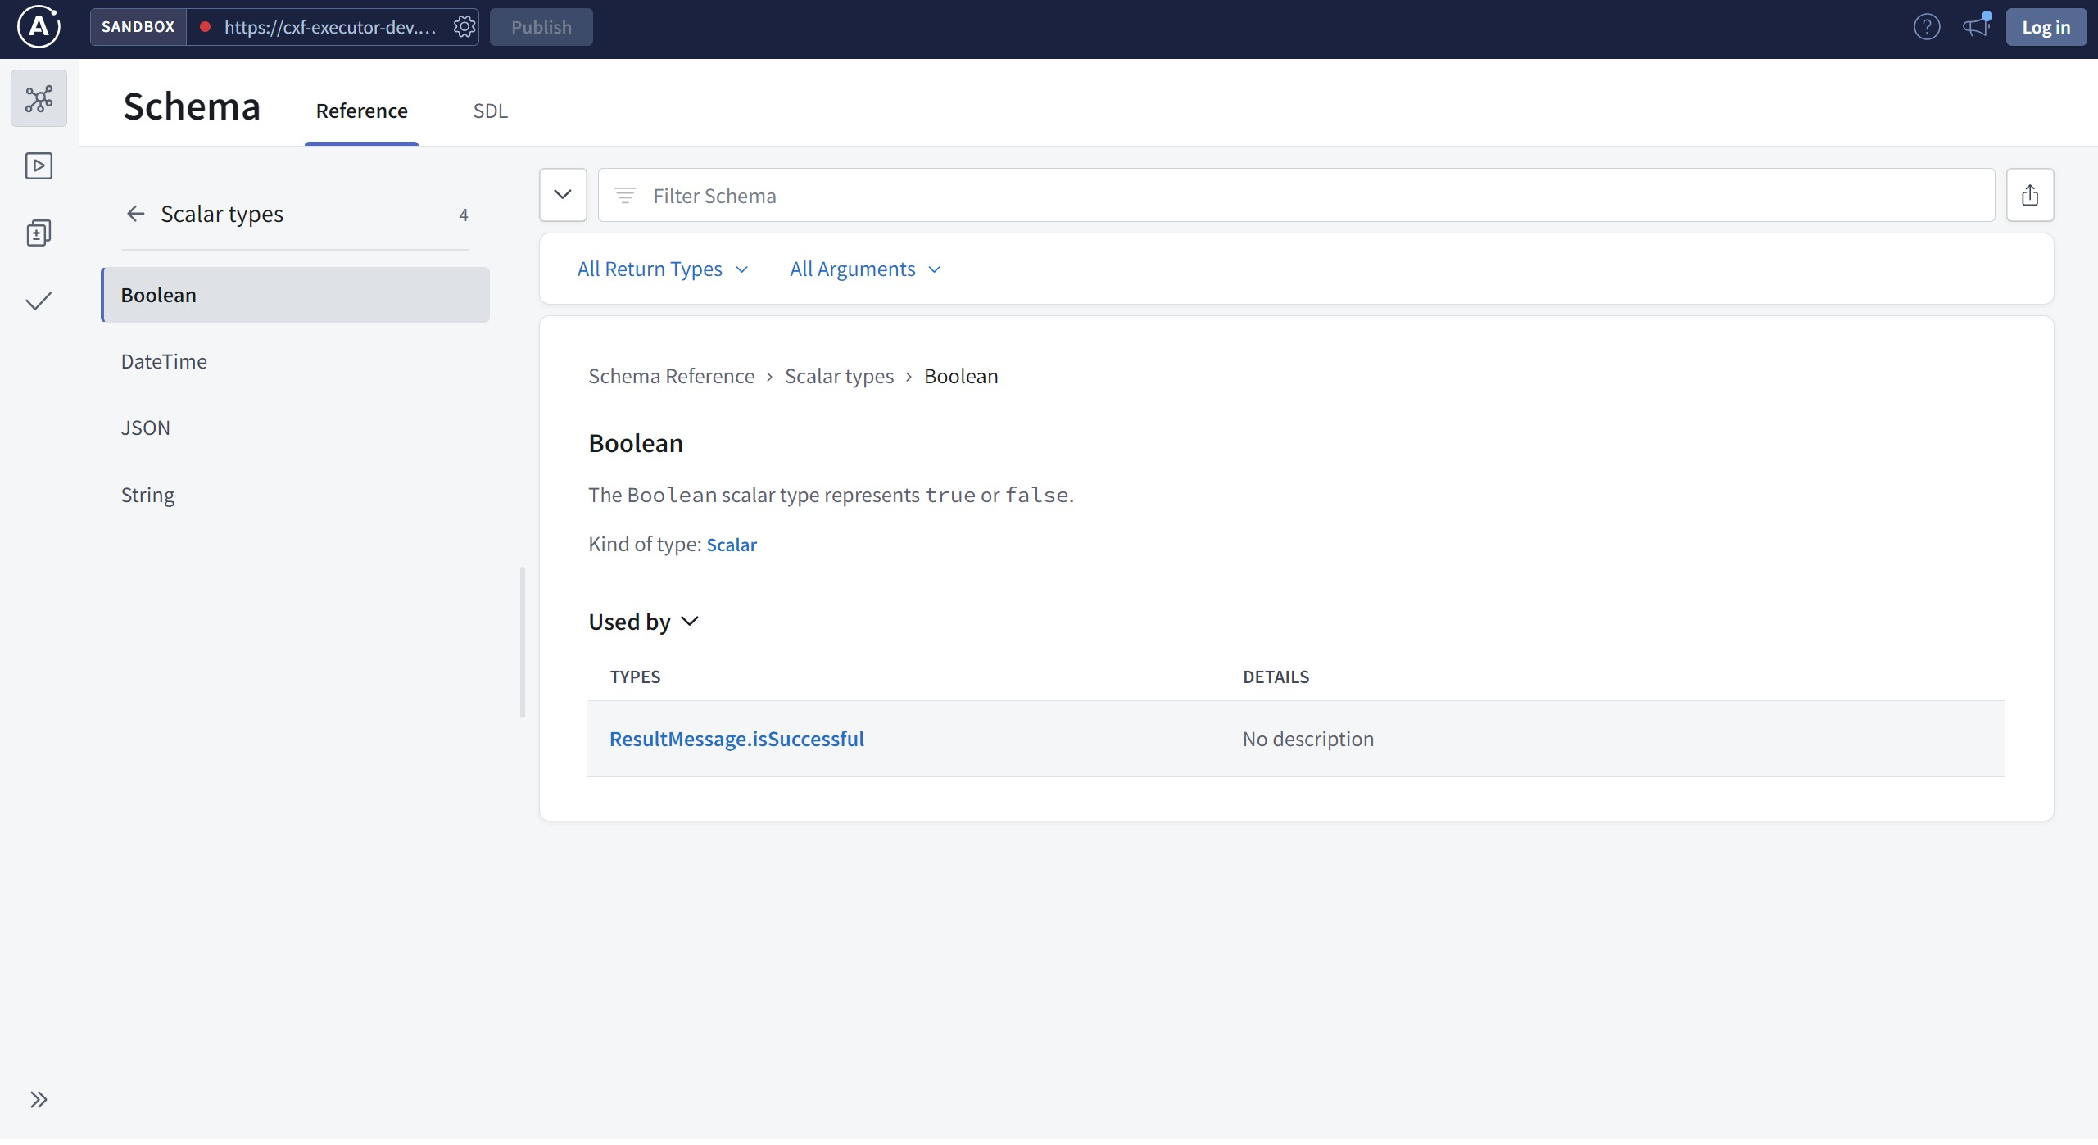The height and width of the screenshot is (1145, 2098).
Task: Click the TYPES column header
Action: [x=635, y=677]
